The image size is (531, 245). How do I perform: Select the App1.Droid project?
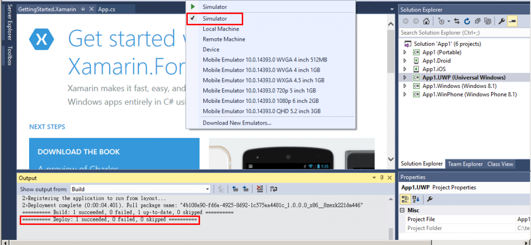pyautogui.click(x=437, y=61)
